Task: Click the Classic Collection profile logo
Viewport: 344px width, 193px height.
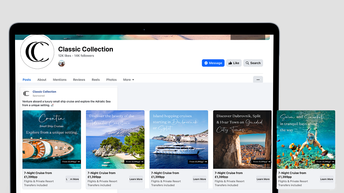Action: pos(37,52)
